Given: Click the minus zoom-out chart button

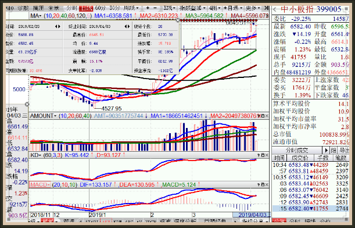Looking at the screenshot, I should [x=155, y=8].
